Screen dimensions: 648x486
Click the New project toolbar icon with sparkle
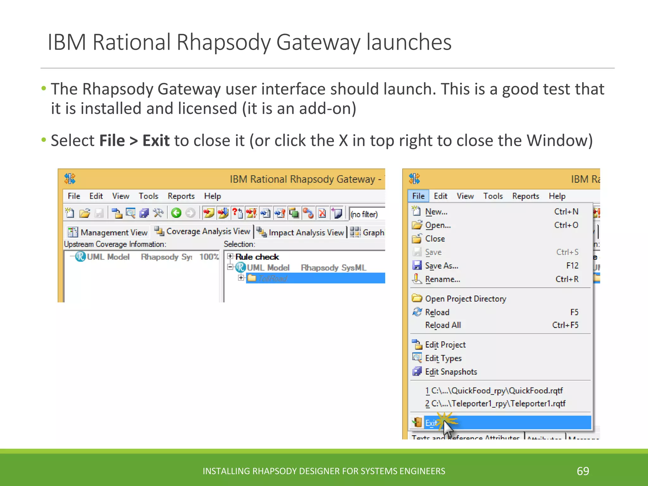click(69, 213)
